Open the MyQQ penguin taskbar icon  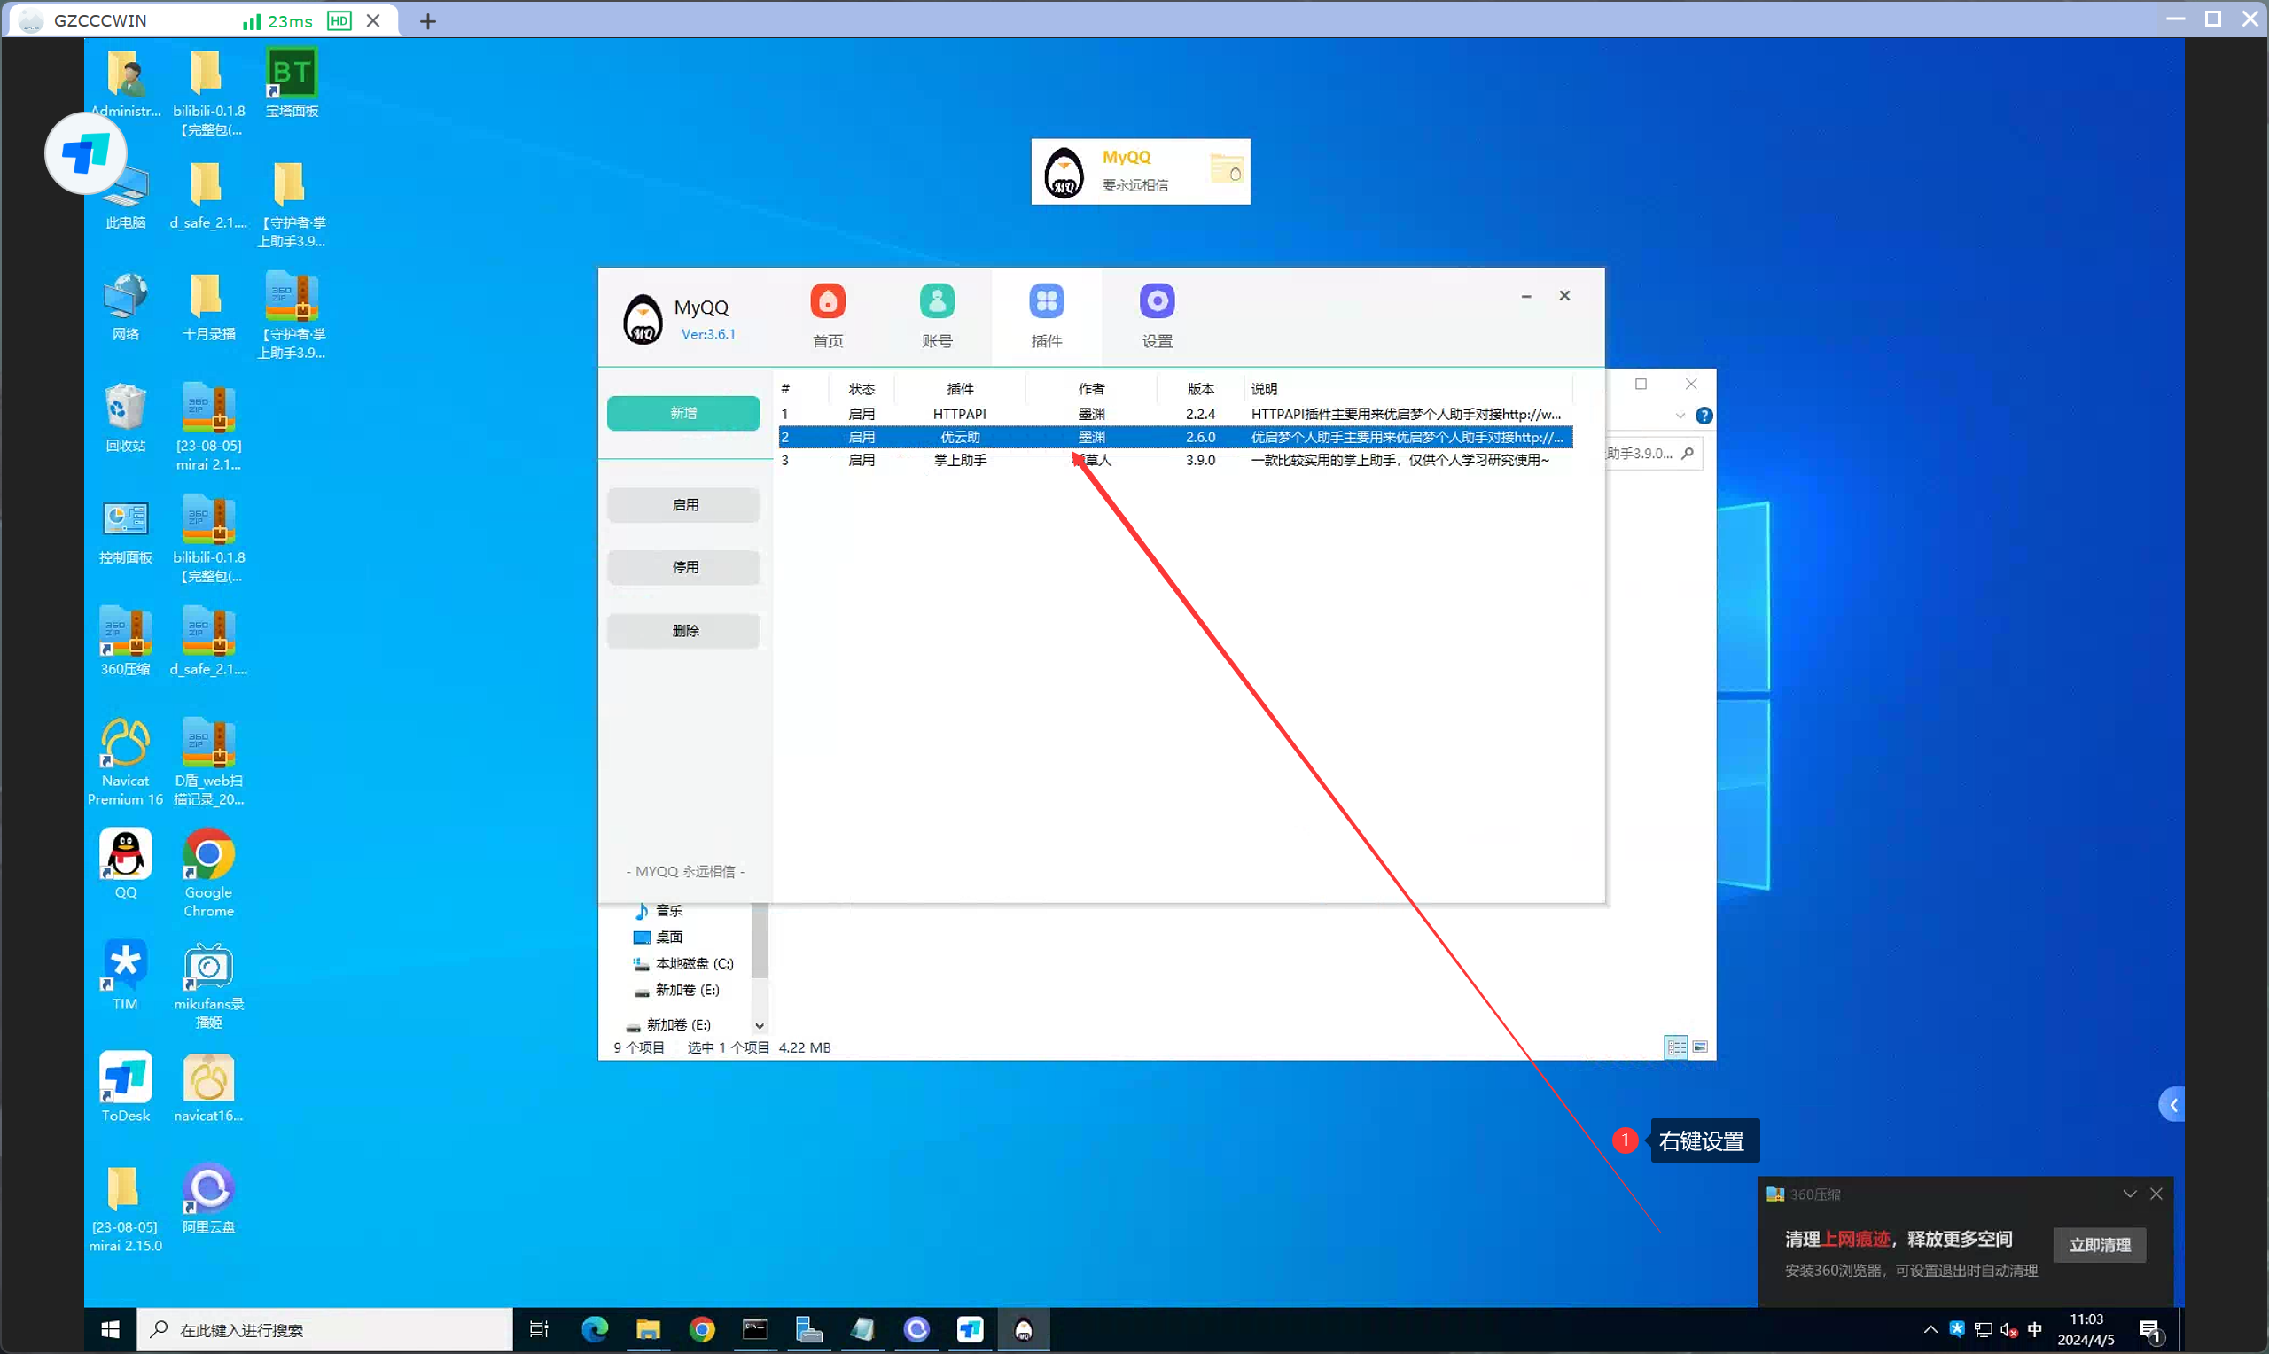pyautogui.click(x=1024, y=1330)
